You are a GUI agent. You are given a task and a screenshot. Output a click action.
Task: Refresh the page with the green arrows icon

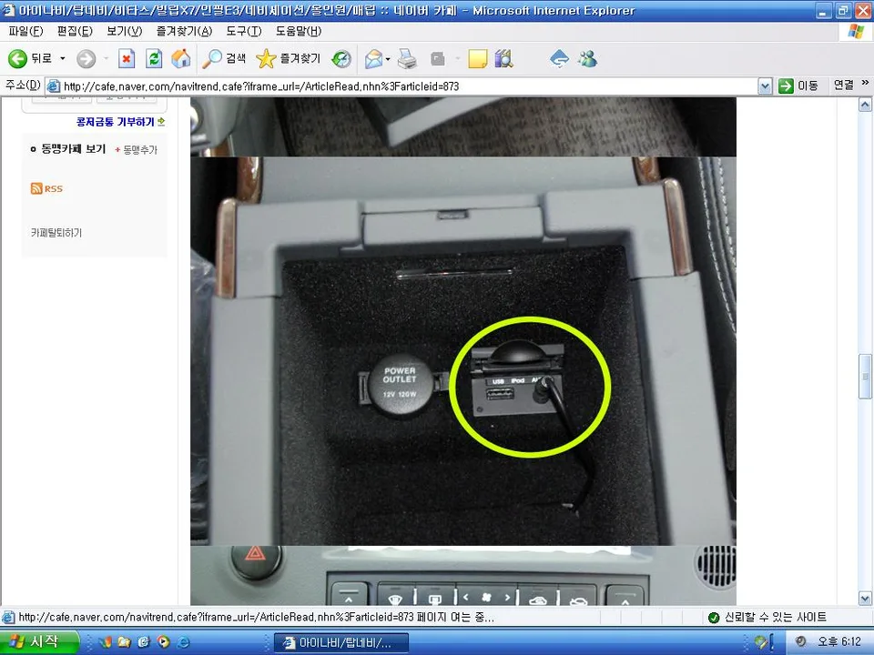[154, 58]
